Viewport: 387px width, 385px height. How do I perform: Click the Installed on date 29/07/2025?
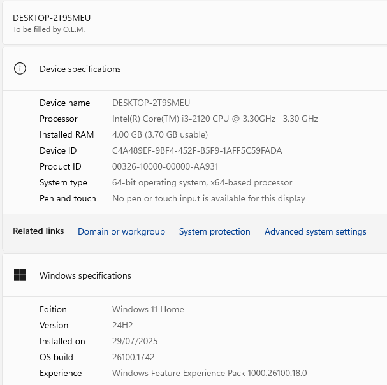[135, 341]
